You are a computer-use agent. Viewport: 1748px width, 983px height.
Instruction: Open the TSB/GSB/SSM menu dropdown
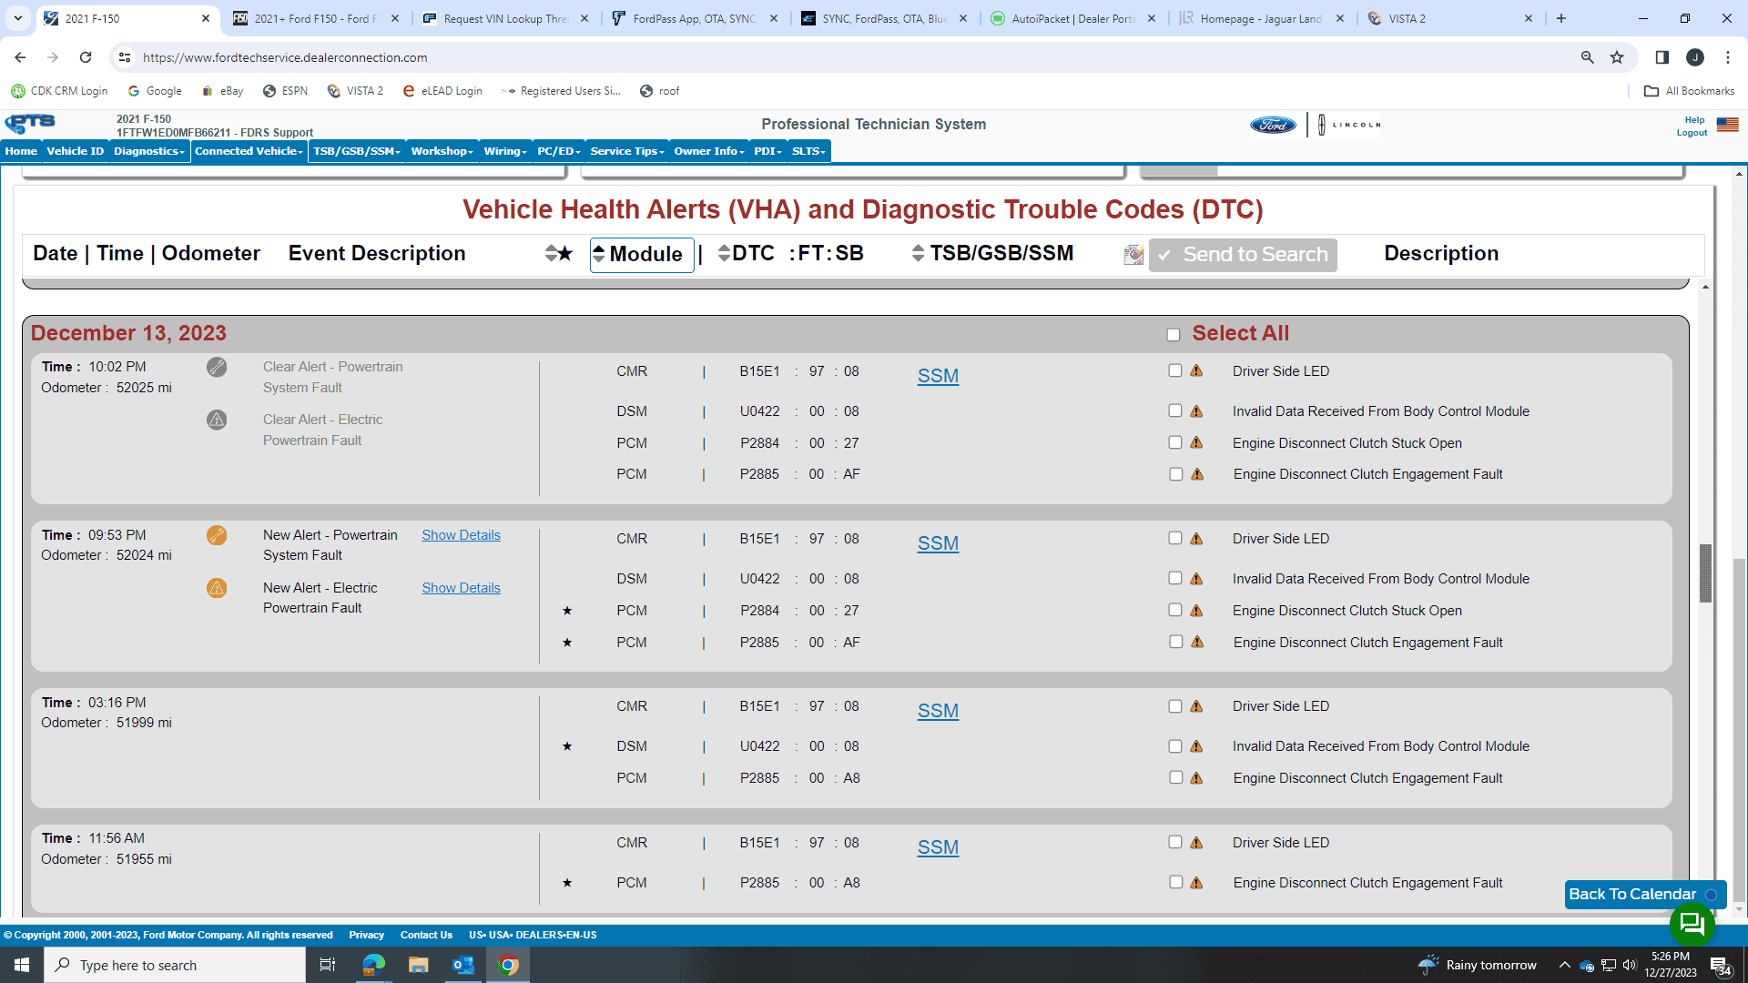click(x=357, y=151)
